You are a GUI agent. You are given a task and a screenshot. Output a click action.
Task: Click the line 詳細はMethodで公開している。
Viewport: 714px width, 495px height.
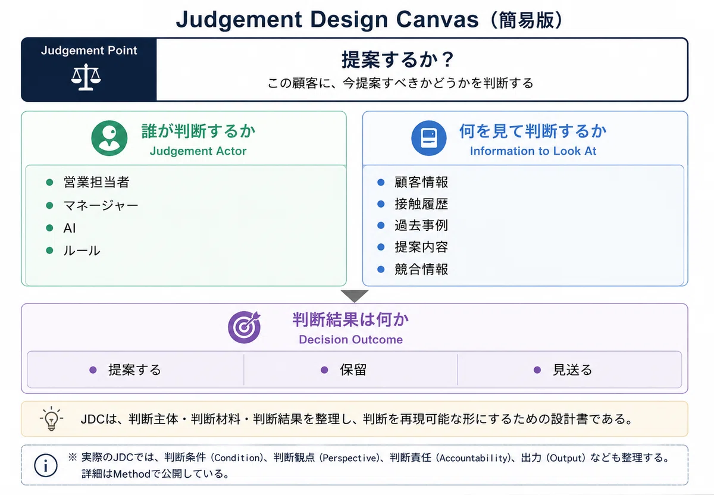click(x=155, y=474)
